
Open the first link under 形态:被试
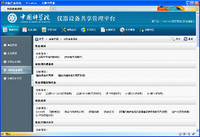pyautogui.click(x=48, y=57)
